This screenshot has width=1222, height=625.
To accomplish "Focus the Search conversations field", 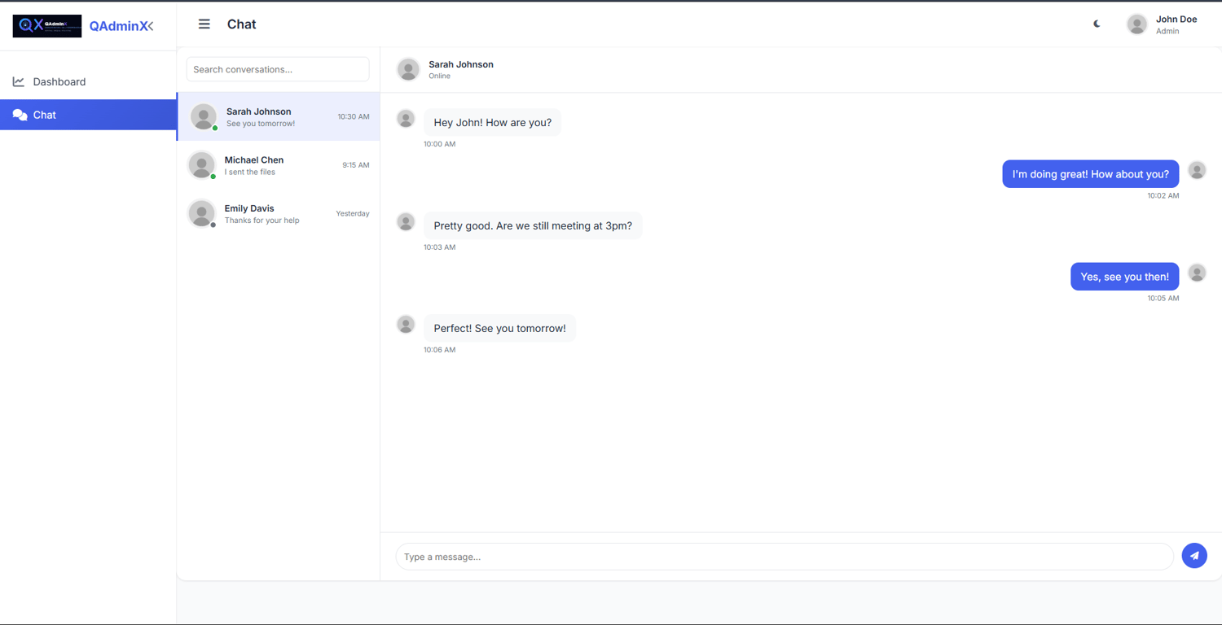I will 278,69.
